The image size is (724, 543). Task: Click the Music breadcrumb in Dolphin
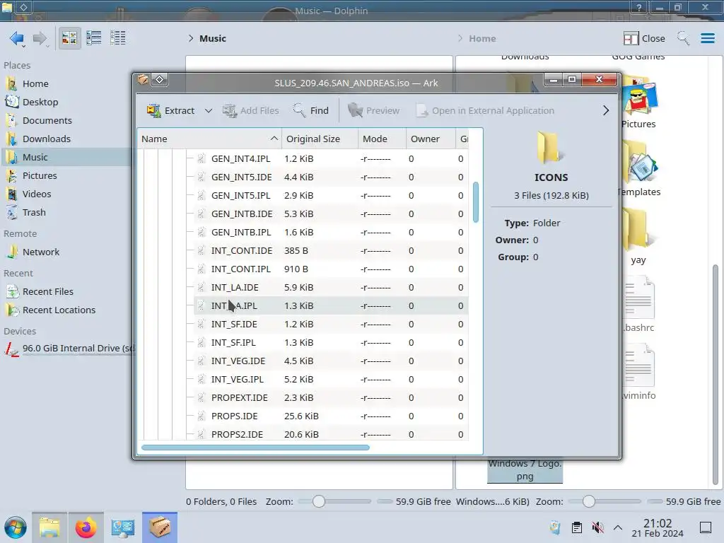[x=213, y=38]
